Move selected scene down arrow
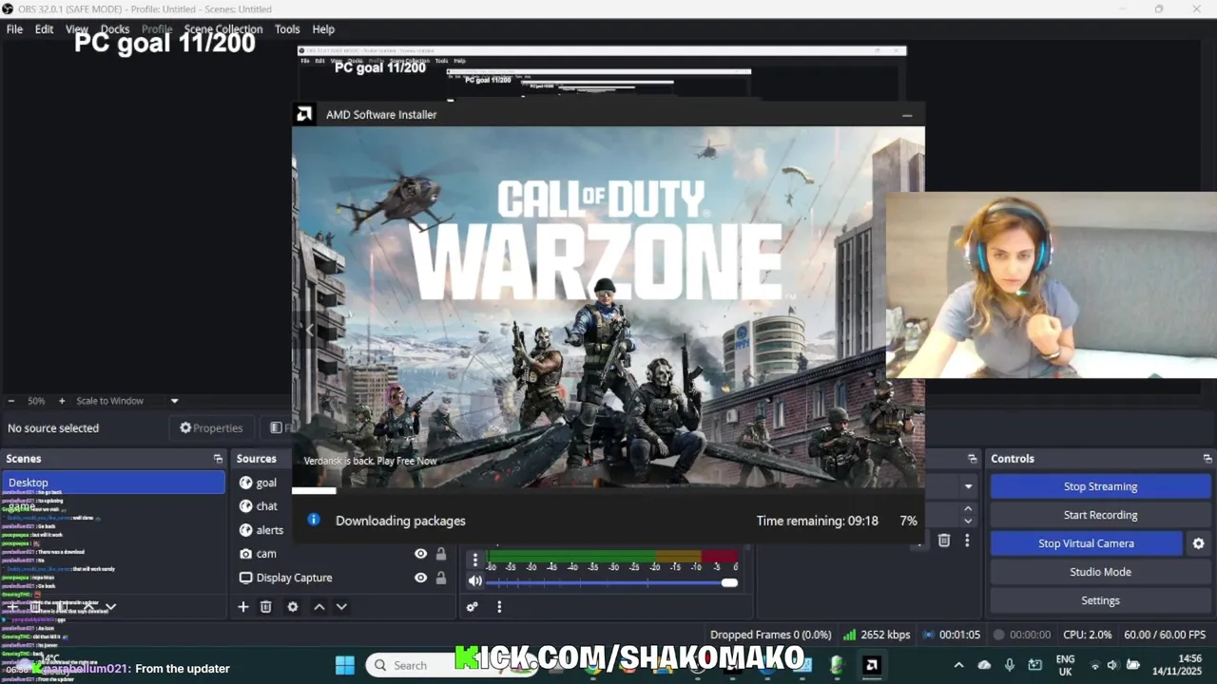 coord(110,607)
